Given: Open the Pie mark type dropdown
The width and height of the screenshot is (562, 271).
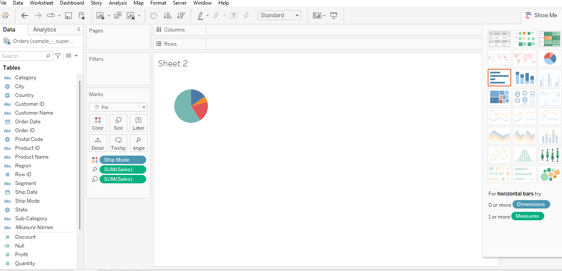Looking at the screenshot, I should (x=144, y=107).
